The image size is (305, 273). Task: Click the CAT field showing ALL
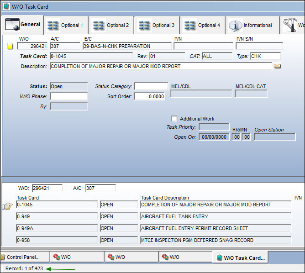tap(217, 56)
